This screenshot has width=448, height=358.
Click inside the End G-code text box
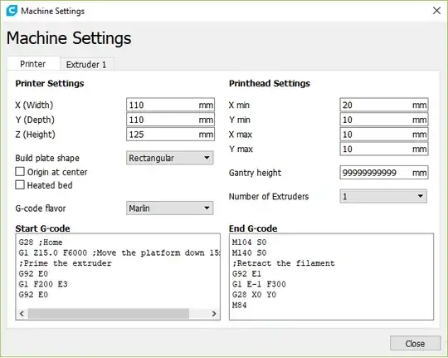click(x=331, y=277)
